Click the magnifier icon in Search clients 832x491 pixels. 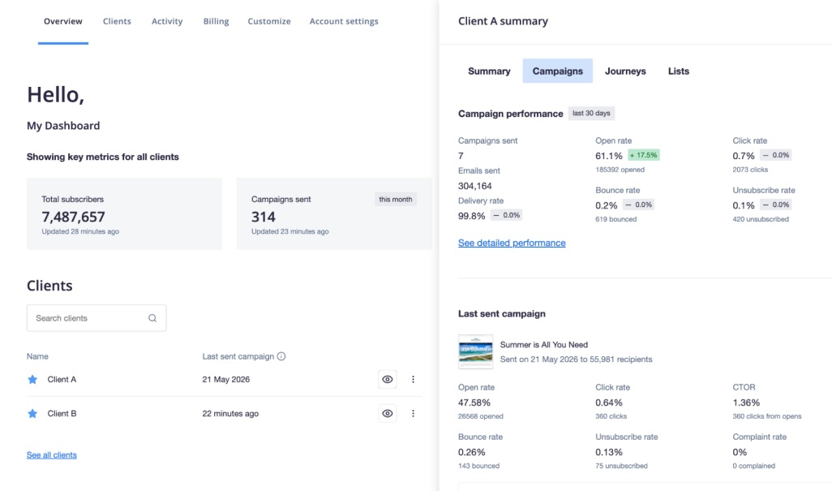coord(152,318)
